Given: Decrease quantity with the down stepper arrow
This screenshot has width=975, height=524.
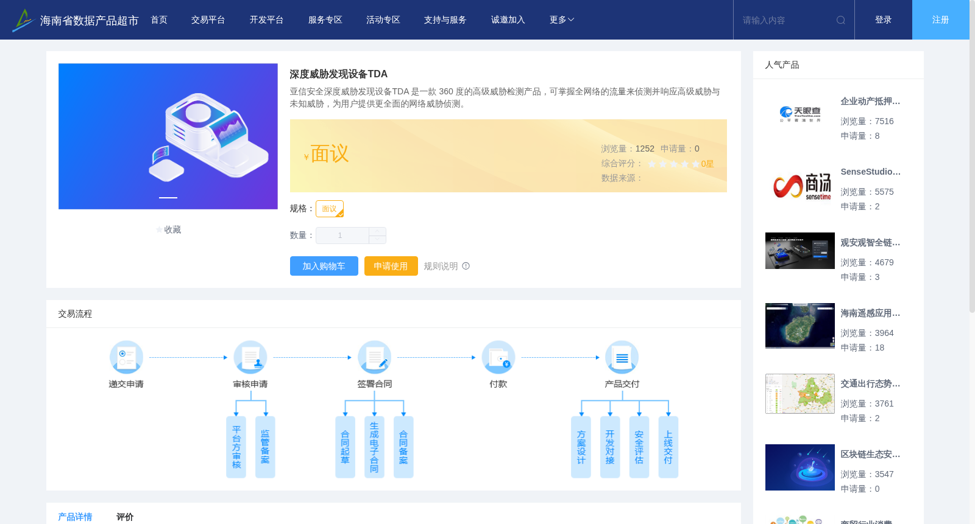Looking at the screenshot, I should coord(377,239).
